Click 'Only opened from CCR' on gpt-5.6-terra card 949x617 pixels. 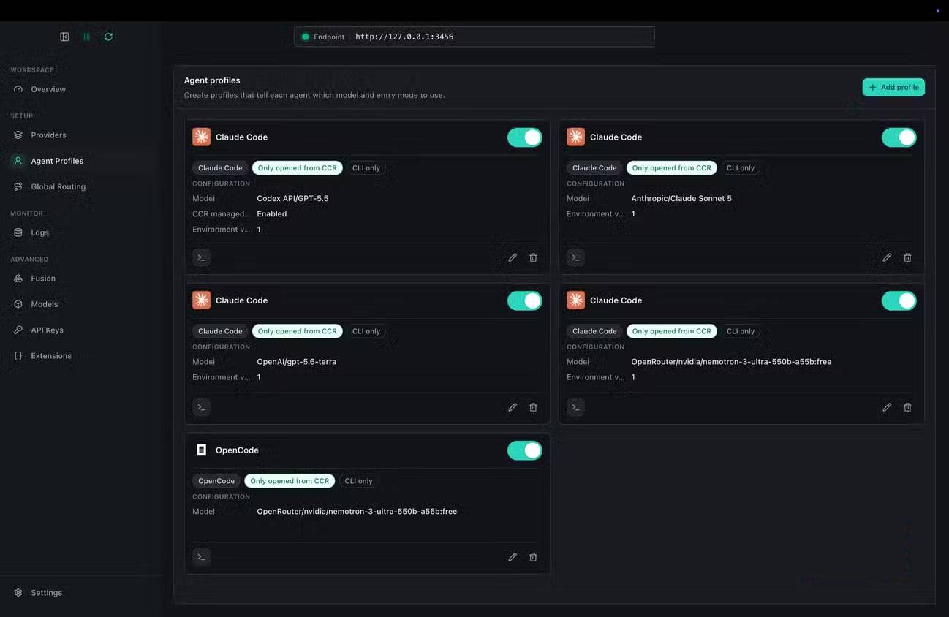coord(298,331)
